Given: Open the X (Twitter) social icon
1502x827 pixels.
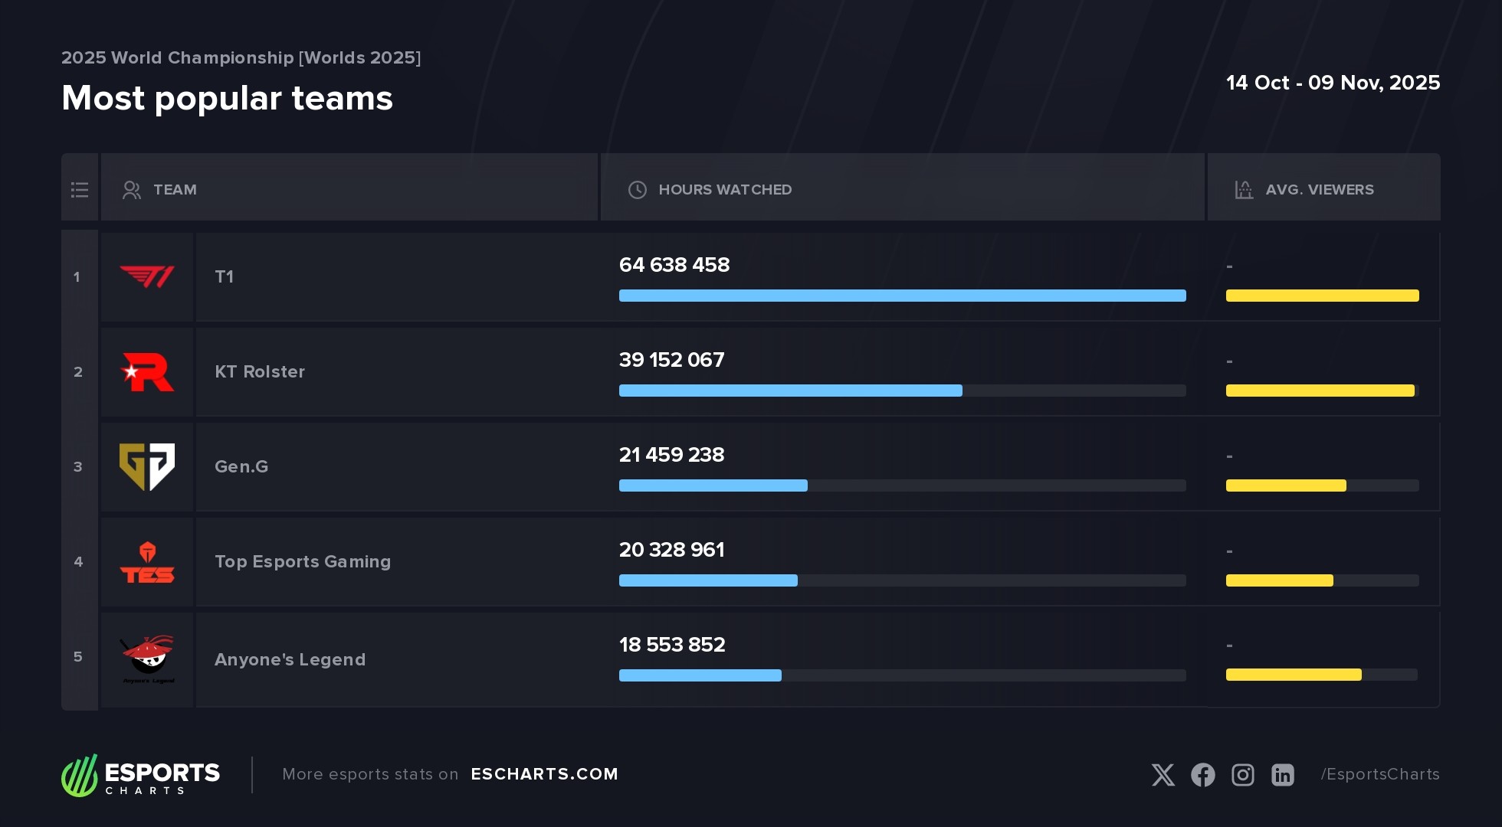Looking at the screenshot, I should click(x=1163, y=775).
